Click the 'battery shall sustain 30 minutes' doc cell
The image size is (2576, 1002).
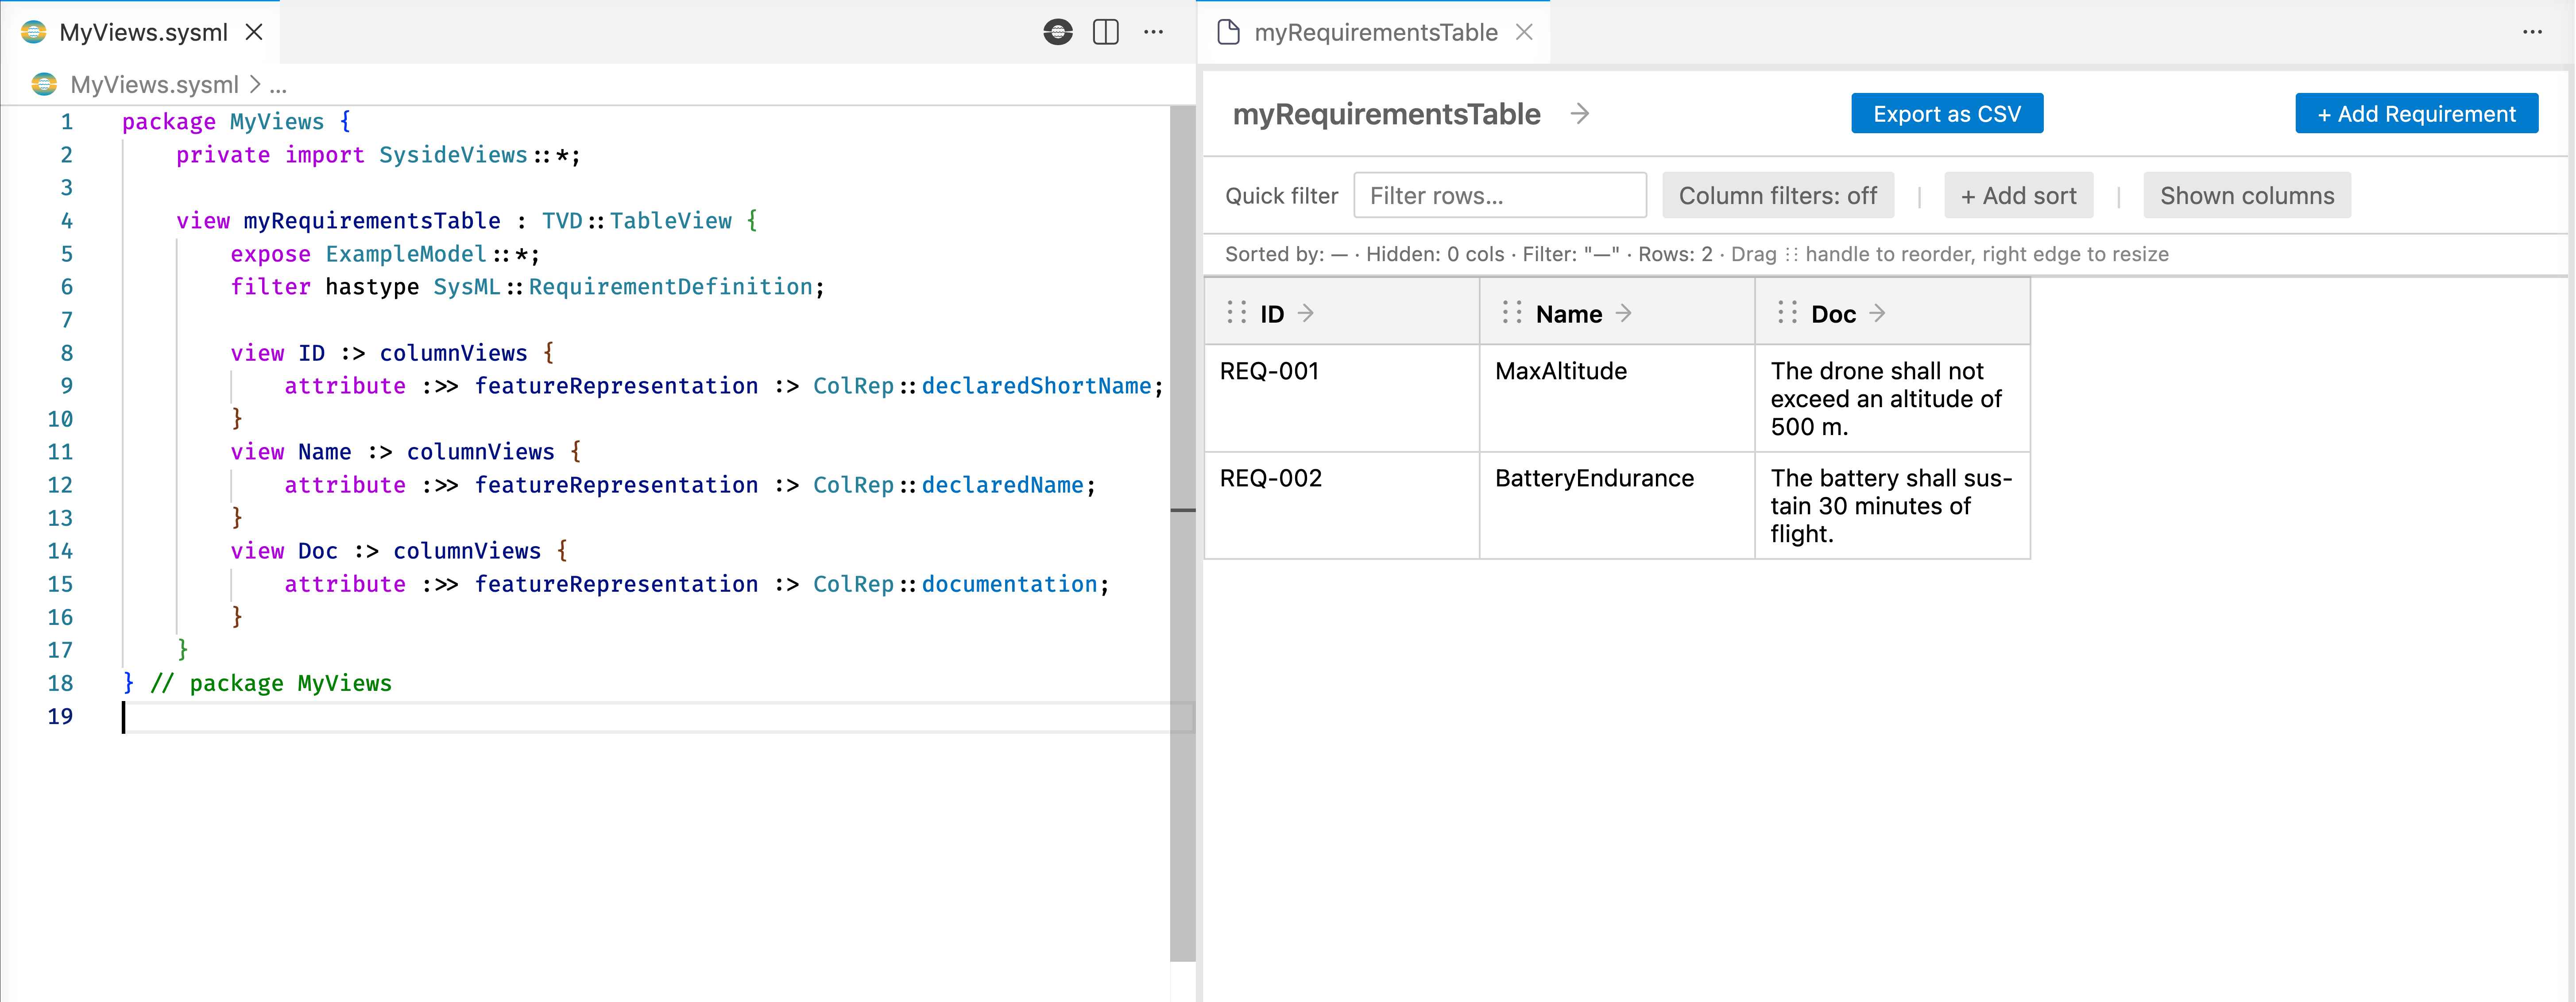click(x=1892, y=505)
